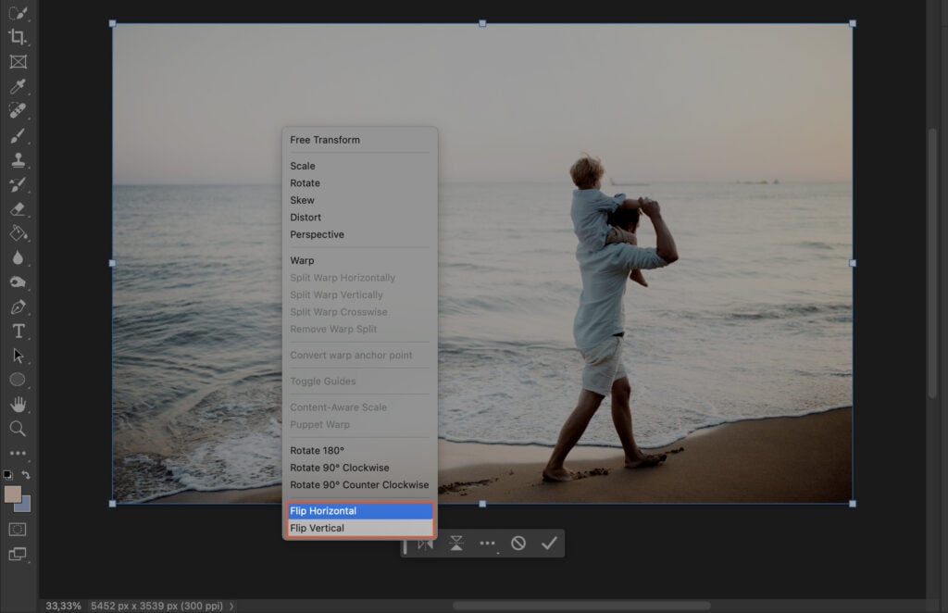Image resolution: width=948 pixels, height=613 pixels.
Task: Open more transform options via ellipsis icon
Action: [488, 544]
